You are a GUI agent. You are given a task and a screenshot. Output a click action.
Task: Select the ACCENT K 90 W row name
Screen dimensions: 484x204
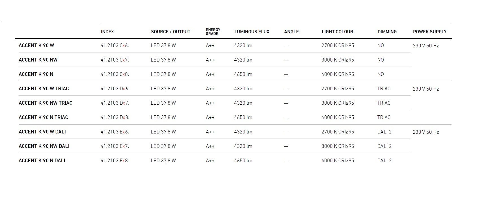[36, 45]
